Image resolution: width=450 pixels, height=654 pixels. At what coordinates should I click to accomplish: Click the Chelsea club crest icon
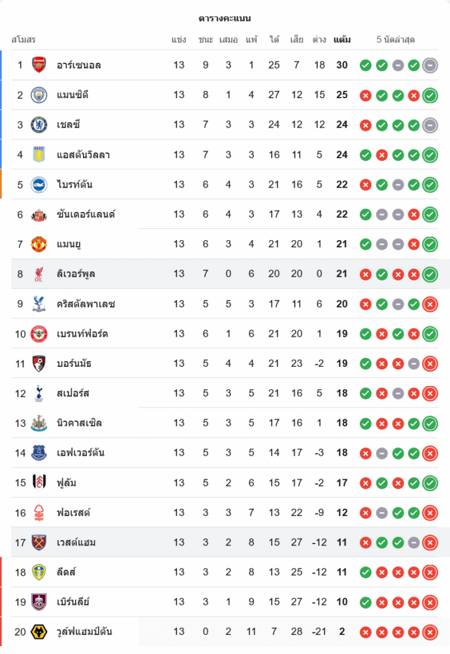(x=39, y=124)
